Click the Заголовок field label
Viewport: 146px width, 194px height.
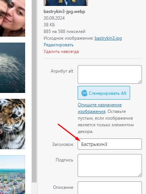pos(63,144)
